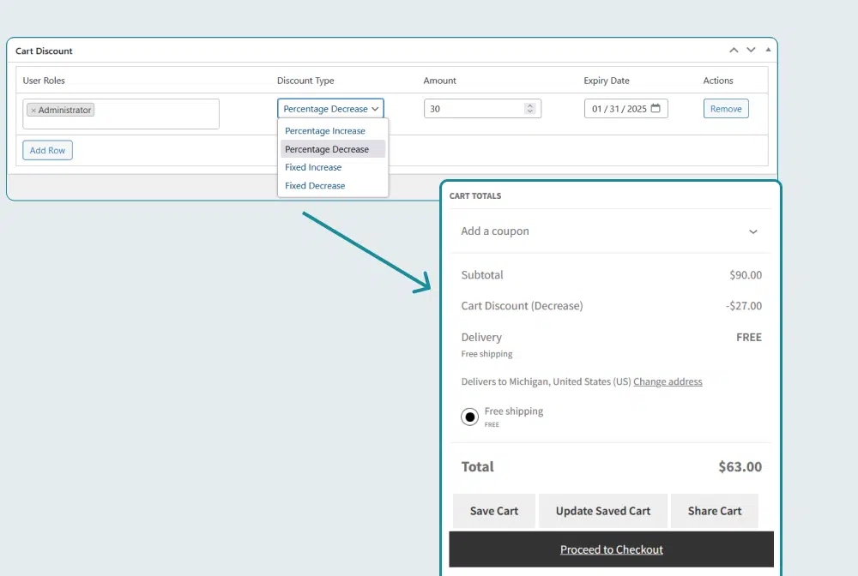Open the Expiry Date calendar picker
Viewport: 858px width, 576px height.
point(656,109)
